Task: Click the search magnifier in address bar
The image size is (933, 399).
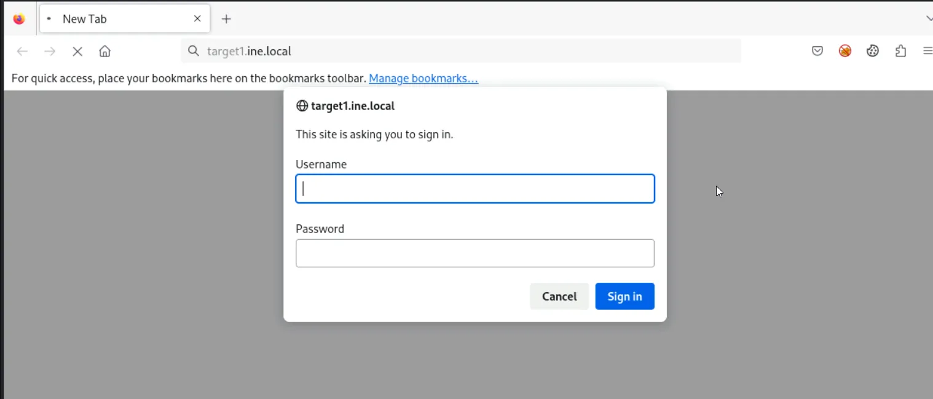Action: 193,51
